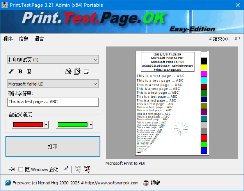Click the pin icon beside the startup checkbox
This screenshot has width=244, height=191.
(x=11, y=169)
